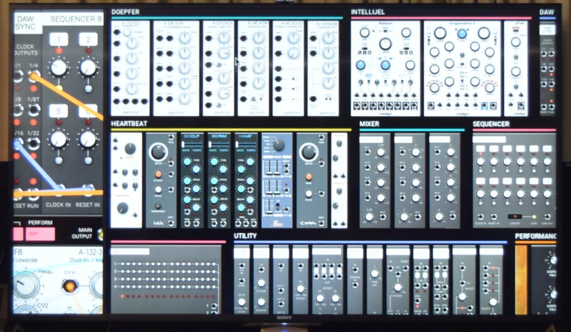The image size is (571, 332).
Task: Pick the Doepfer A-147 VCLFO module thumbnail
Action: point(288,69)
